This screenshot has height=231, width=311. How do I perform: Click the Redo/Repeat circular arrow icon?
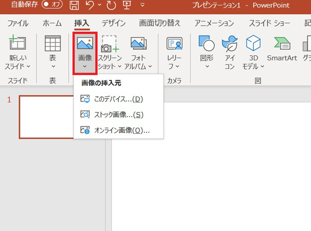(x=111, y=5)
